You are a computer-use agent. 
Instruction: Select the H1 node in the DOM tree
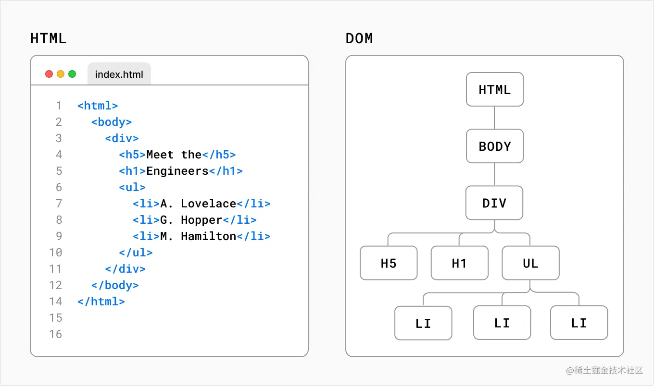pyautogui.click(x=460, y=263)
